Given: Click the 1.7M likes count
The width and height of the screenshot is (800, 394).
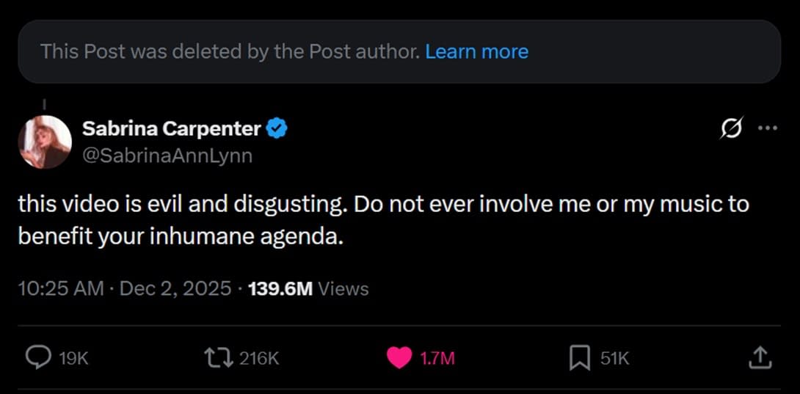Looking at the screenshot, I should pyautogui.click(x=437, y=358).
